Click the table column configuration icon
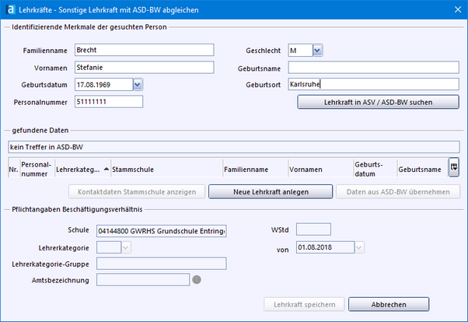The width and height of the screenshot is (468, 322). point(453,167)
